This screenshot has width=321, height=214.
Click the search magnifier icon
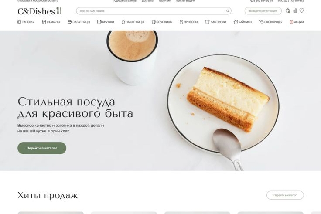(x=228, y=11)
